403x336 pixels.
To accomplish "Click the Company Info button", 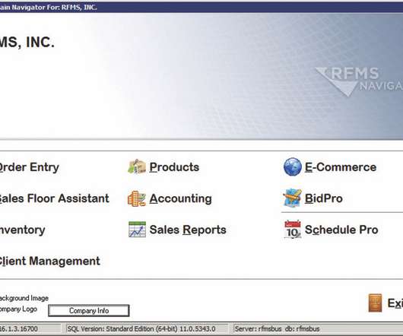I will pos(89,311).
